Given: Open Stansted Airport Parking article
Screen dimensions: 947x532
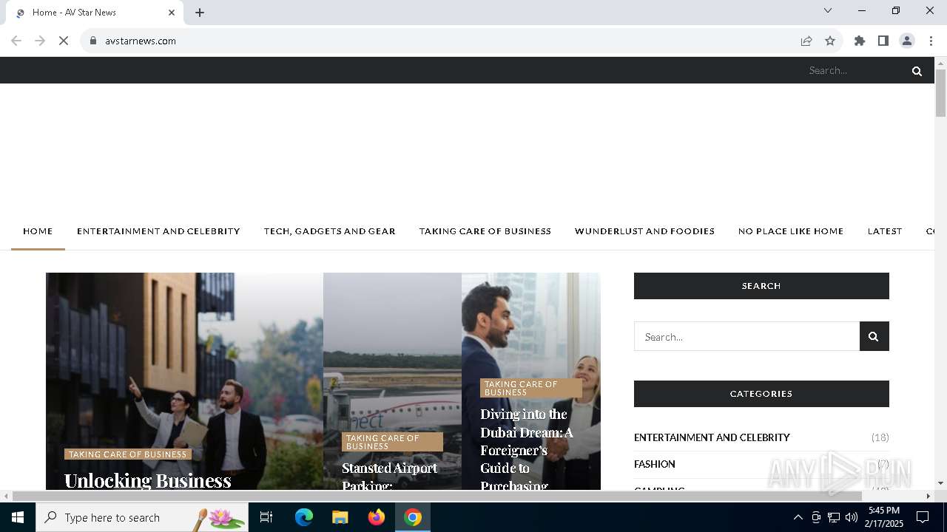Looking at the screenshot, I should coord(389,477).
